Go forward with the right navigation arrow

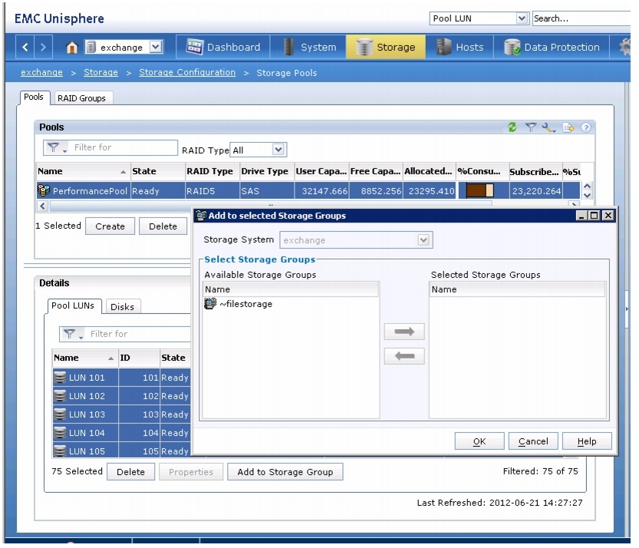tap(43, 48)
